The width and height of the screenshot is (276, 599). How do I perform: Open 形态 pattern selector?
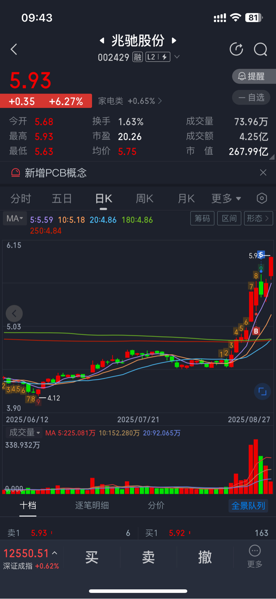(x=258, y=218)
